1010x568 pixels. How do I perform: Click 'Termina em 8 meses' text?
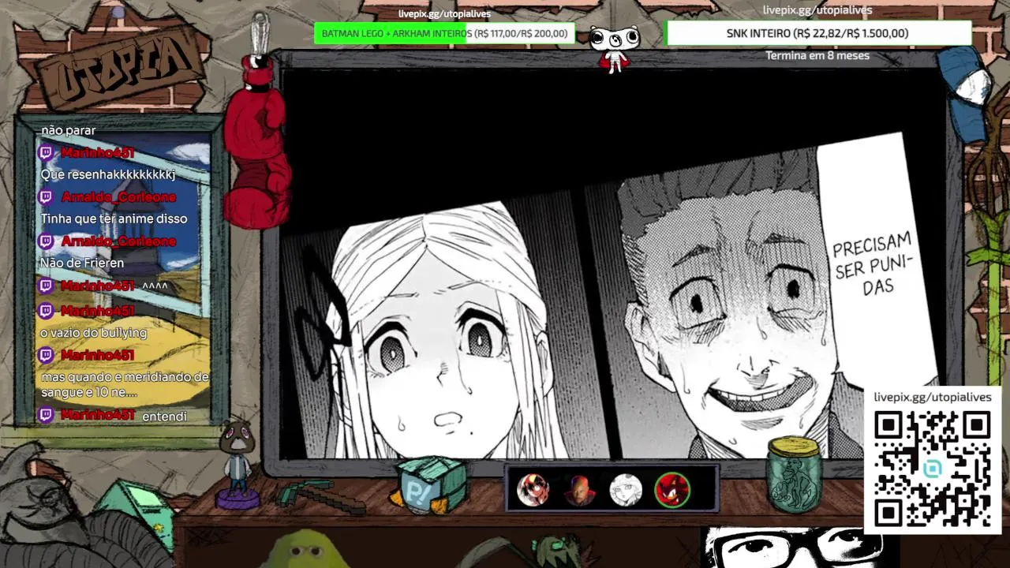817,55
